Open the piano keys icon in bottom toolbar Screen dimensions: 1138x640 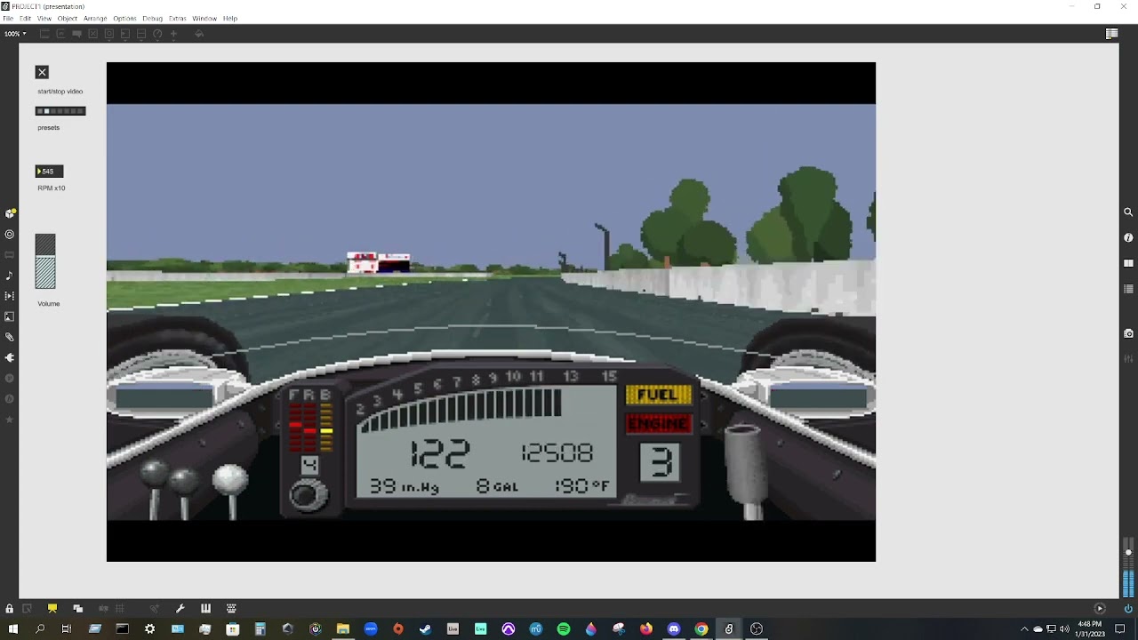(205, 609)
